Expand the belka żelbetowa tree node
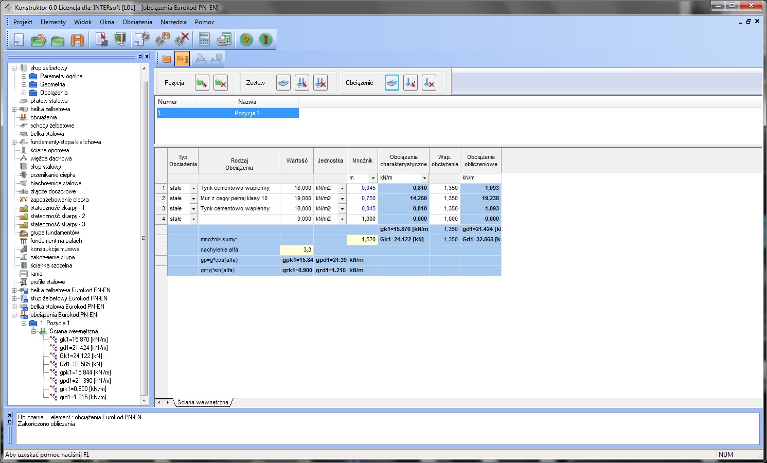Image resolution: width=767 pixels, height=463 pixels. 14,109
